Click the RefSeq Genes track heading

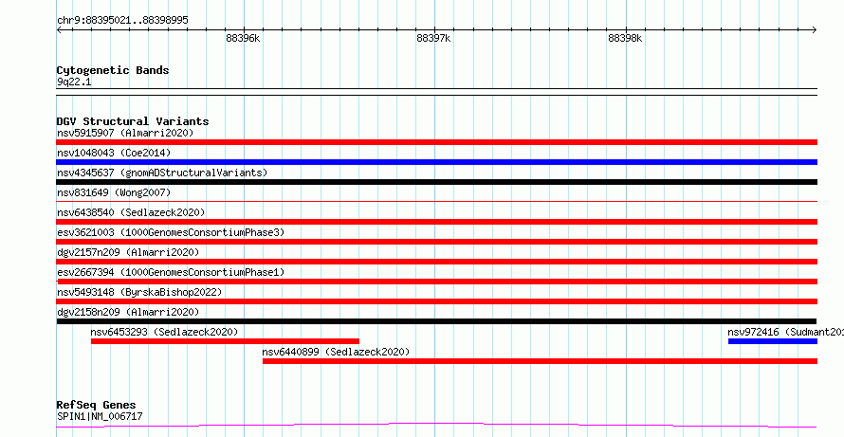[x=97, y=405]
